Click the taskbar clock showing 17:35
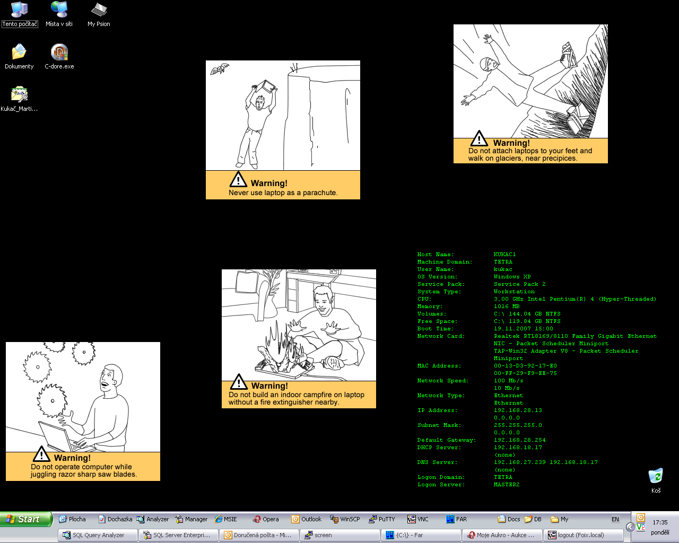The width and height of the screenshot is (679, 543). [x=660, y=522]
